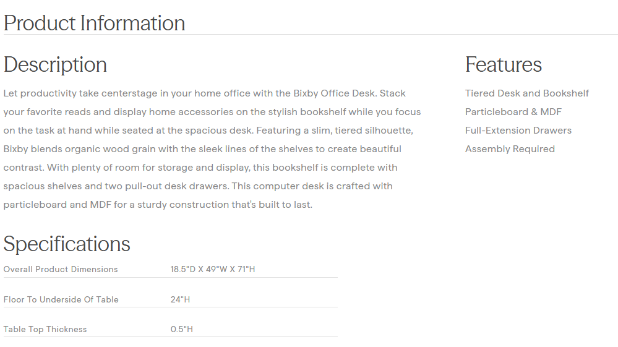Click the description's last line about sturdy construction
Image resolution: width=618 pixels, height=347 pixels.
[158, 205]
